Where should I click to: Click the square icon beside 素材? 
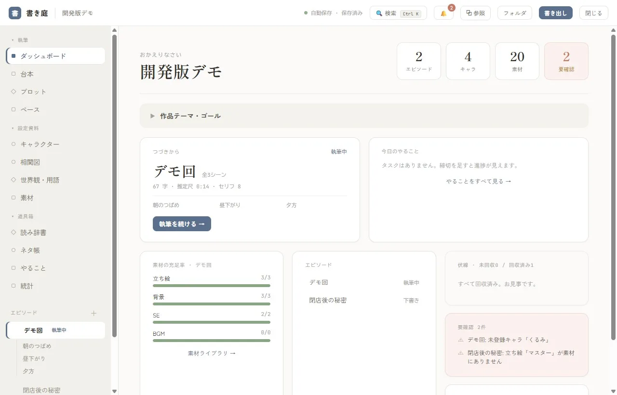coord(13,197)
